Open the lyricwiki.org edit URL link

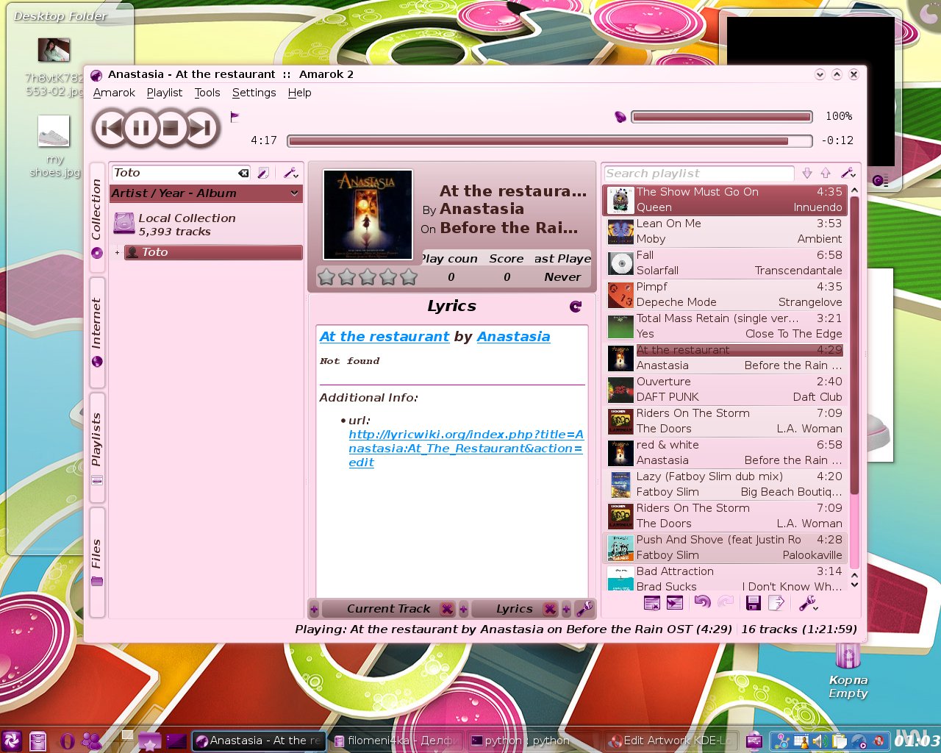(x=466, y=449)
